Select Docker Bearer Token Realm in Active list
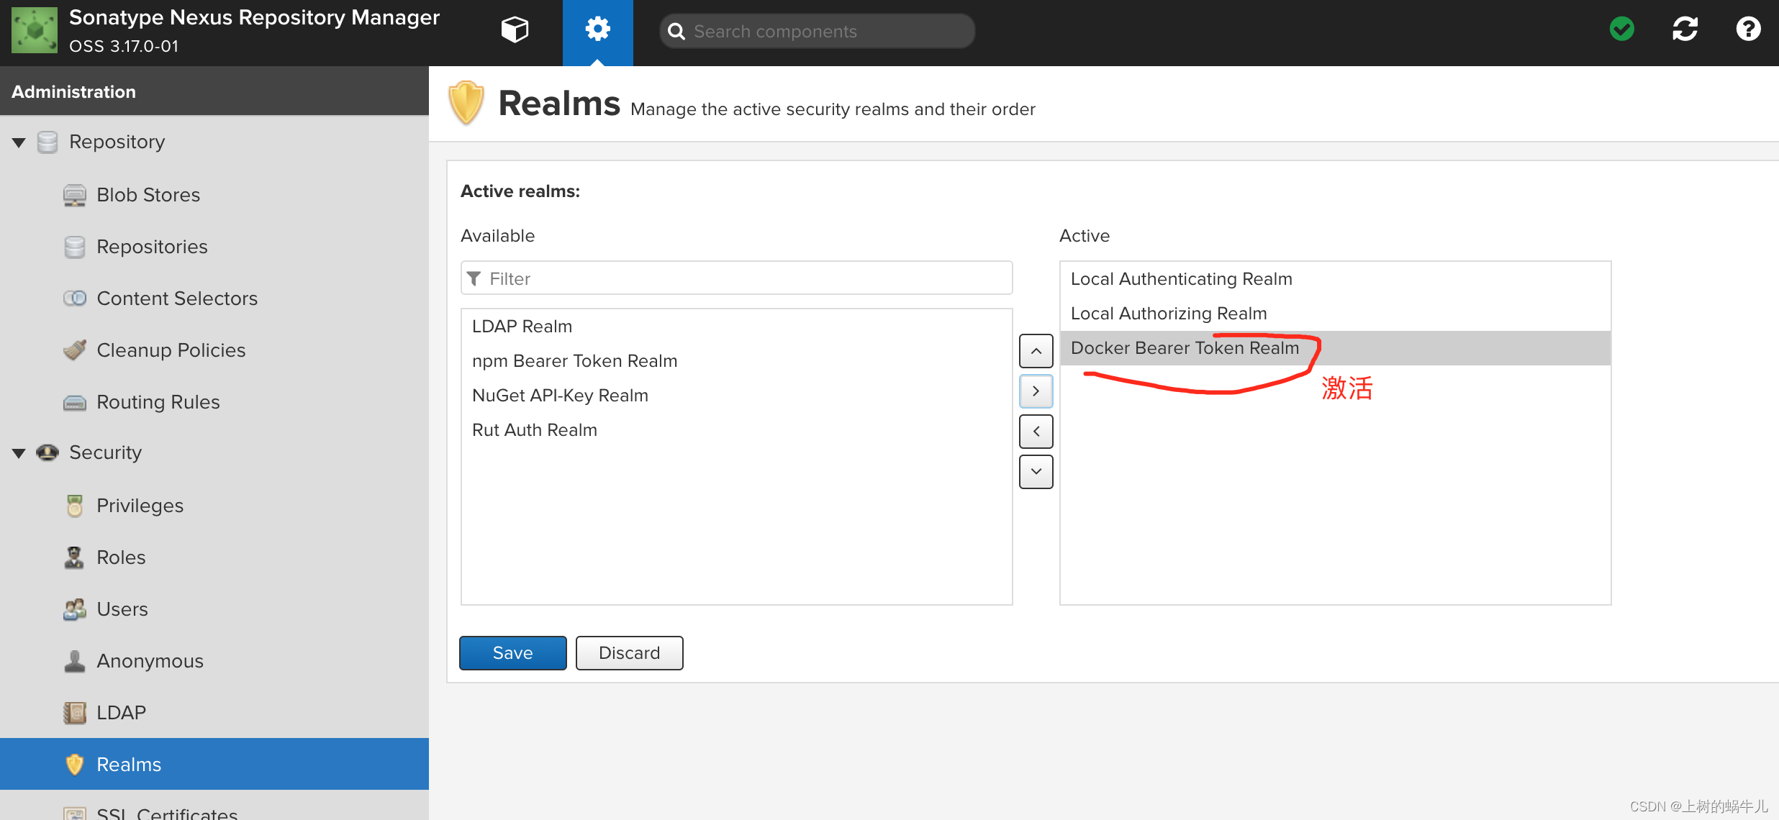Image resolution: width=1779 pixels, height=820 pixels. pyautogui.click(x=1185, y=348)
